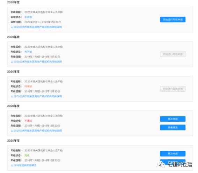Click download icon in 未开始 card
This screenshot has width=198, height=173.
click(12, 62)
